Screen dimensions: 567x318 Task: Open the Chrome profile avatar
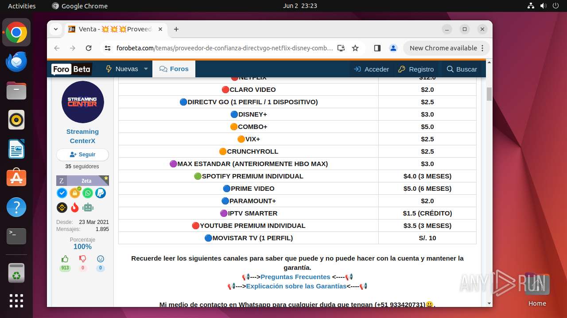point(393,48)
